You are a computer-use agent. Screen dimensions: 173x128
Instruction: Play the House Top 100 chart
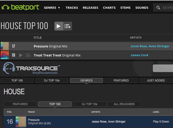(59, 26)
